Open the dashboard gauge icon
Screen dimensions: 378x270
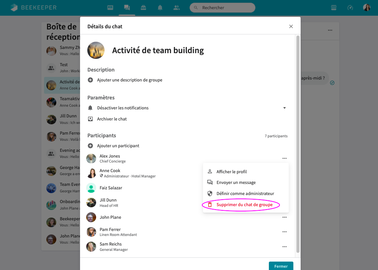pos(350,8)
